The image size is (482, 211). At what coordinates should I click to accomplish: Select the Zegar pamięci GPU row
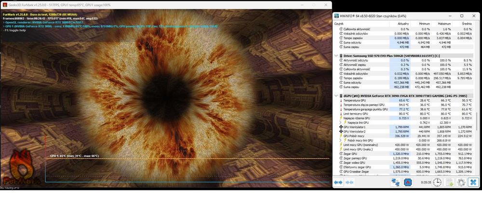tap(403, 158)
